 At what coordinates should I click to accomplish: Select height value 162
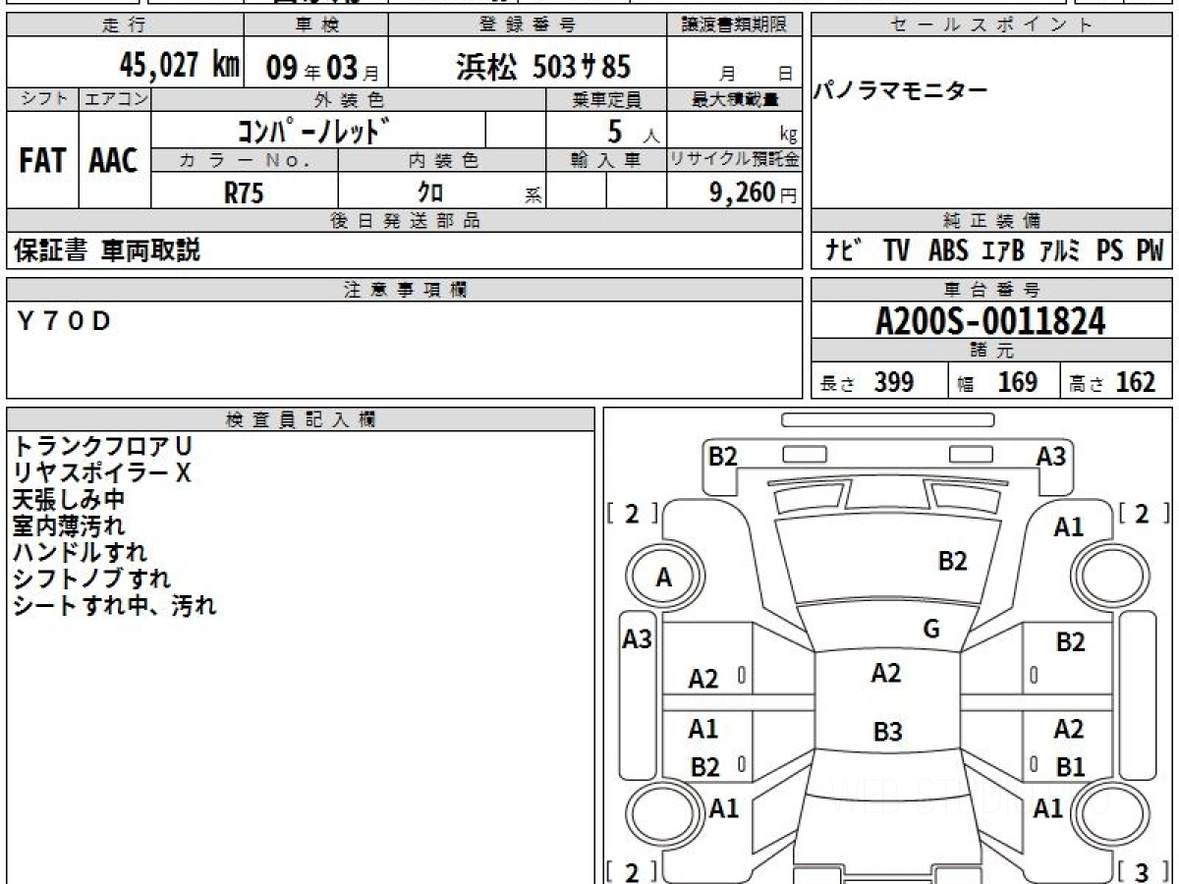click(x=1136, y=382)
